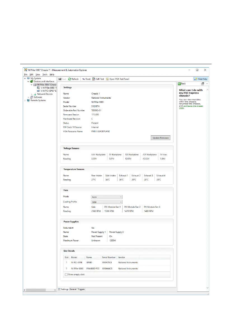Open the View menu
Image resolution: width=235 pixels, height=334 pixels.
click(x=38, y=75)
